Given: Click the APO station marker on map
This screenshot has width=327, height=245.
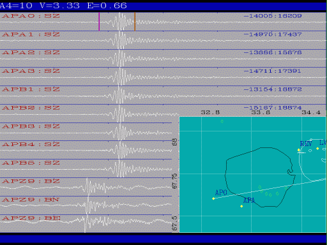Looking at the screenshot, I should (213, 198).
